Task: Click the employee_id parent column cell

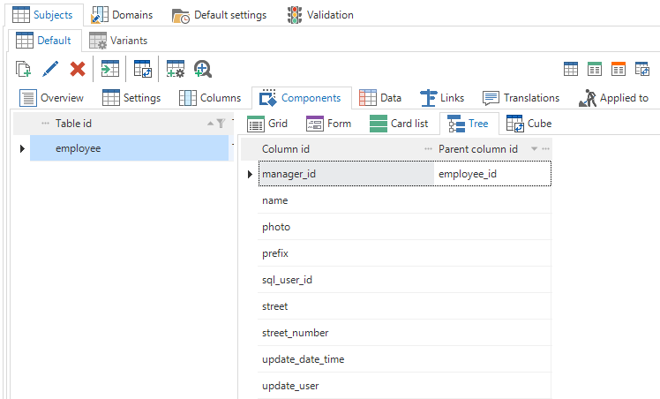Action: 491,174
